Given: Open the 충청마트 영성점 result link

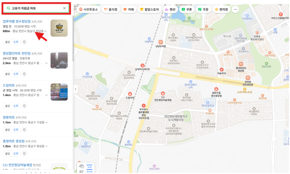Looking at the screenshot, I should [x=13, y=141].
